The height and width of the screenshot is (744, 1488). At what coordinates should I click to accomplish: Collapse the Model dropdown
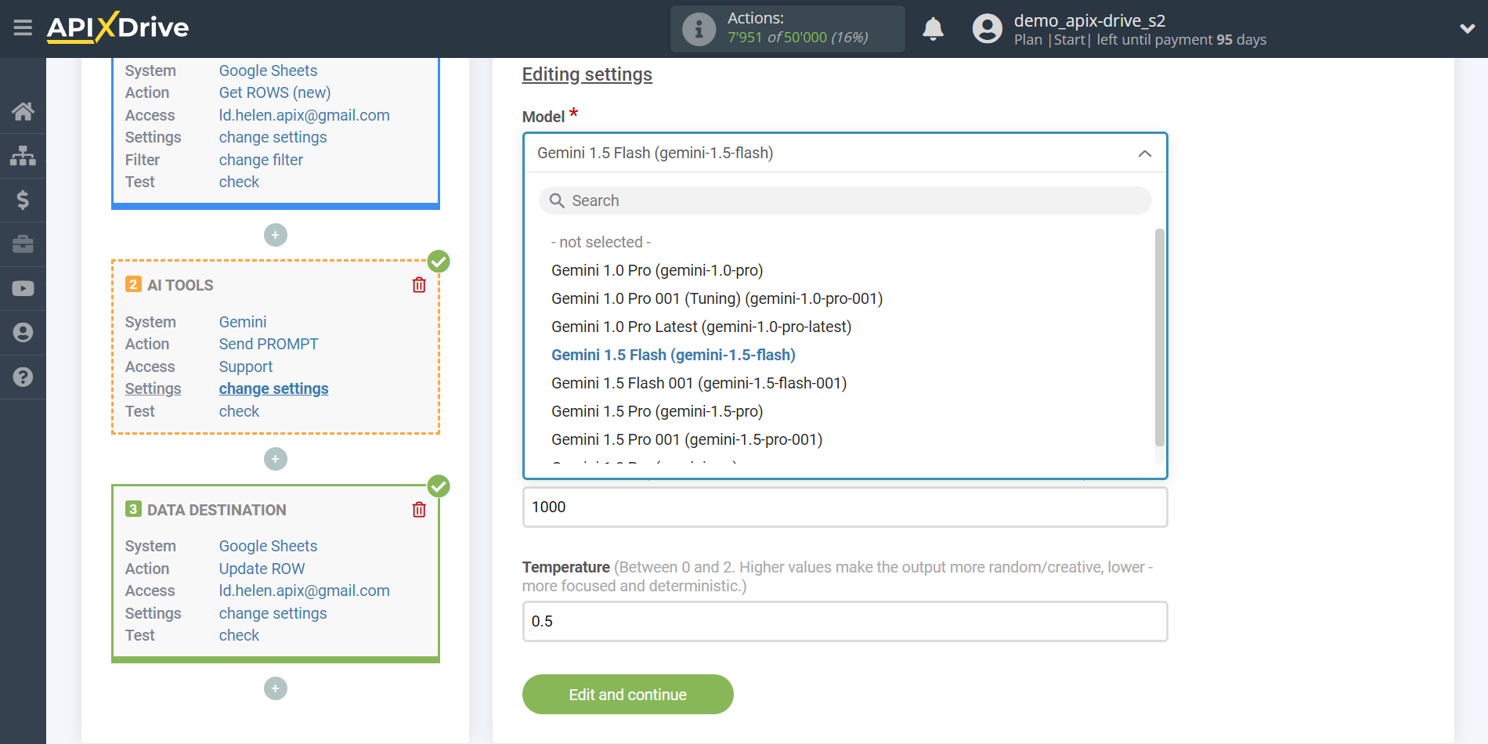(1144, 153)
